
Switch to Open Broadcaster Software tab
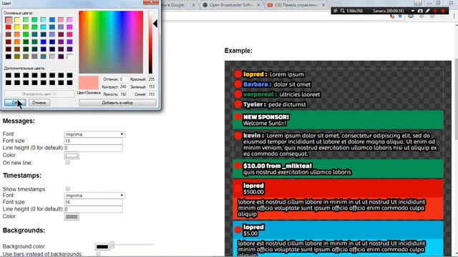[x=230, y=5]
